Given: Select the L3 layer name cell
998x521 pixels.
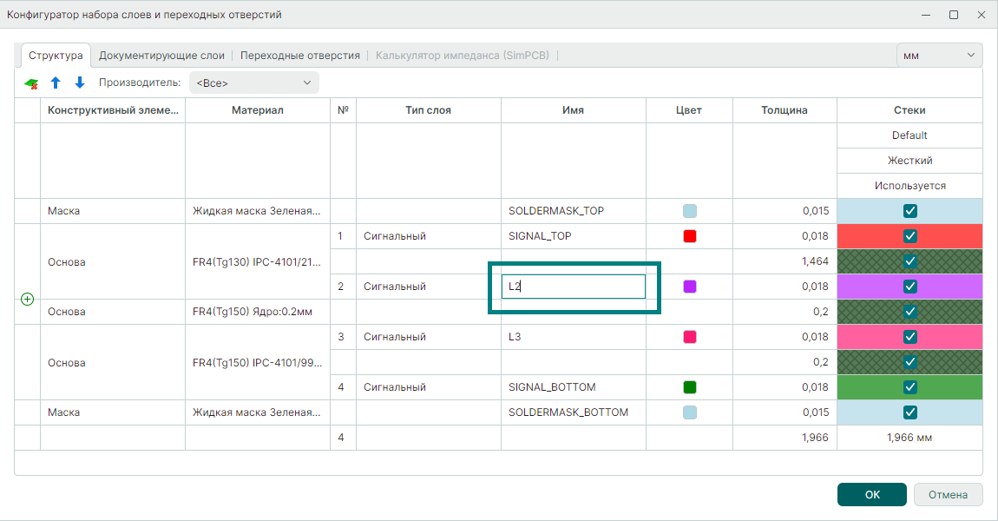Looking at the screenshot, I should tap(573, 337).
